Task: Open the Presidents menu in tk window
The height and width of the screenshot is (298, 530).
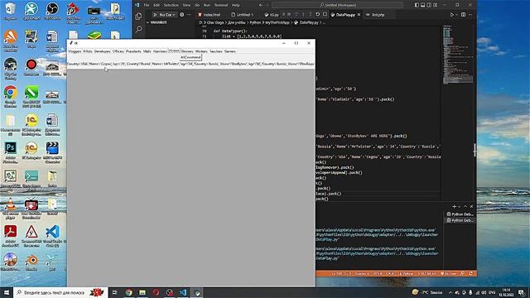Action: (x=133, y=51)
